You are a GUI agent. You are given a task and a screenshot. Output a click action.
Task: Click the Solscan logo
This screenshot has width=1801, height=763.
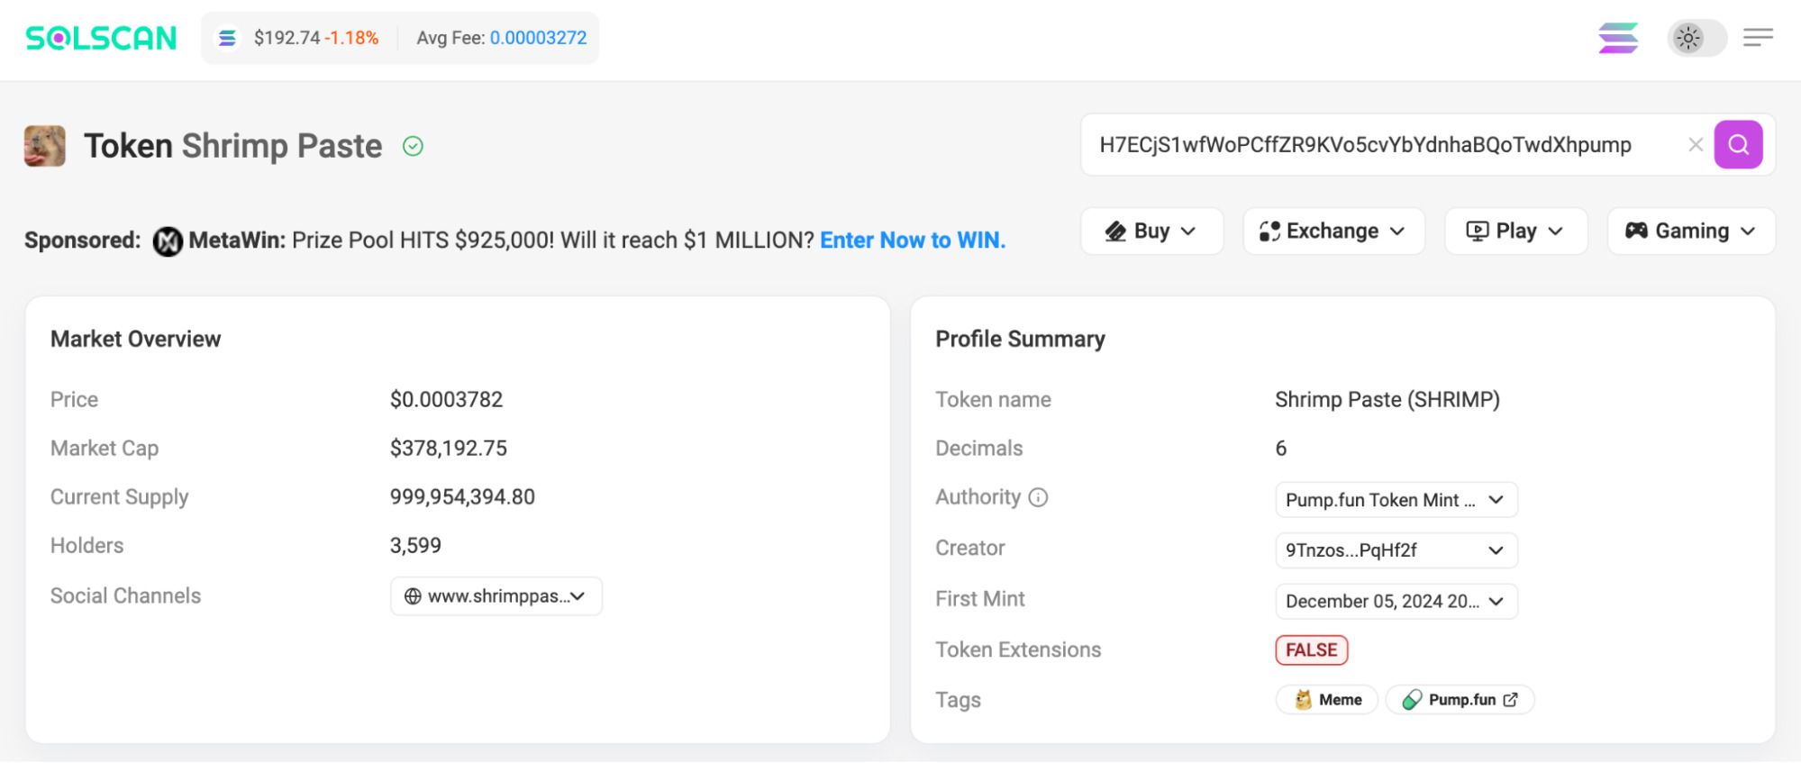click(101, 38)
